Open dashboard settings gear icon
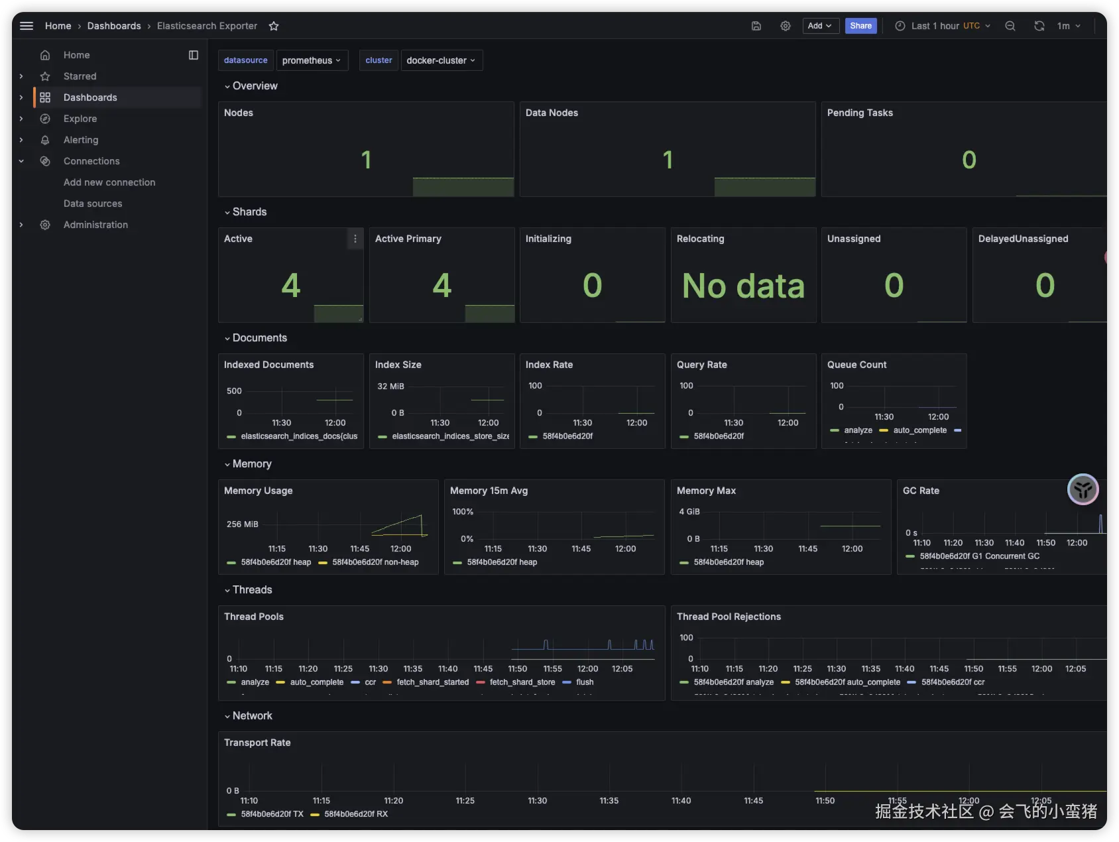 tap(785, 26)
